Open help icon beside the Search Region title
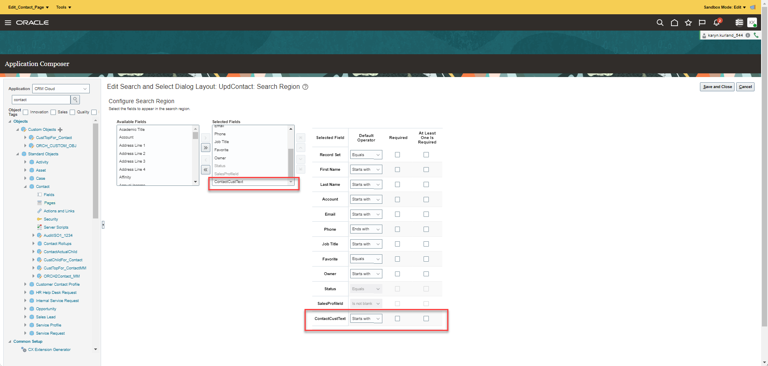768x366 pixels. click(305, 87)
